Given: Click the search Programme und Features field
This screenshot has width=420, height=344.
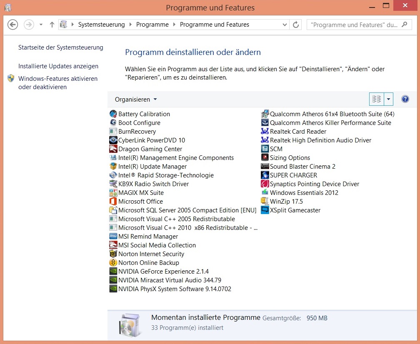Looking at the screenshot, I should pyautogui.click(x=354, y=25).
